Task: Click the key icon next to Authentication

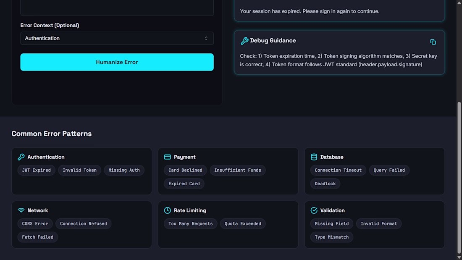Action: tap(21, 157)
